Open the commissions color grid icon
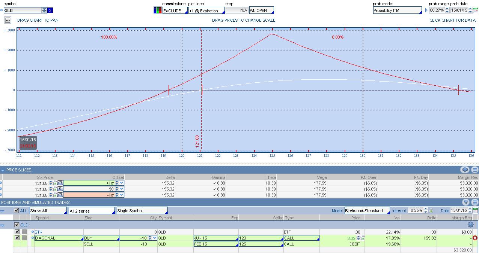Screen dimensions: 479x253 158,10
